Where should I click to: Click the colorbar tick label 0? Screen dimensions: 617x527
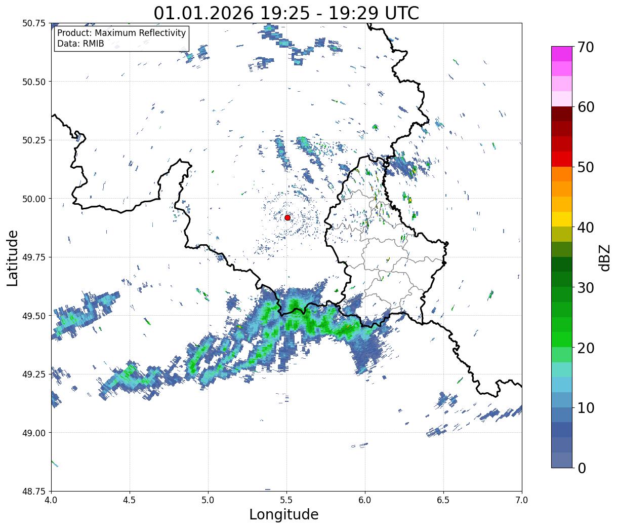point(582,468)
